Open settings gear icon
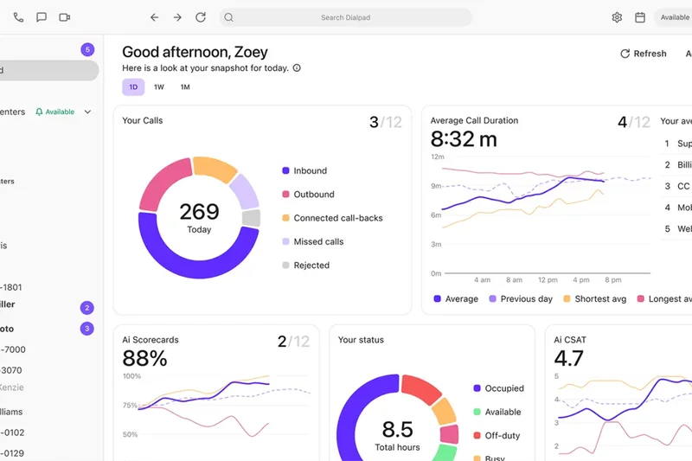The width and height of the screenshot is (692, 461). [x=617, y=17]
